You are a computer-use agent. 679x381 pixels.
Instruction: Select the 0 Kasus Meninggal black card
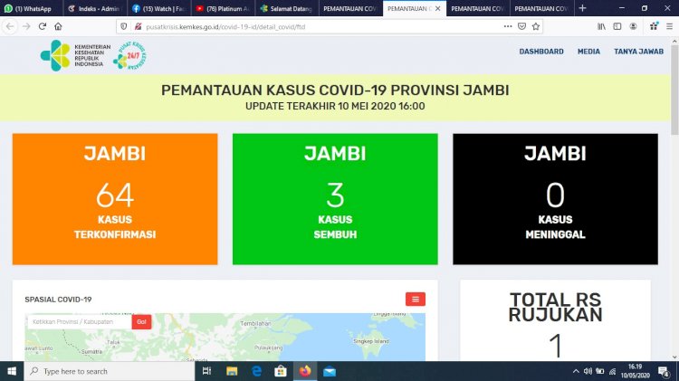pyautogui.click(x=555, y=199)
